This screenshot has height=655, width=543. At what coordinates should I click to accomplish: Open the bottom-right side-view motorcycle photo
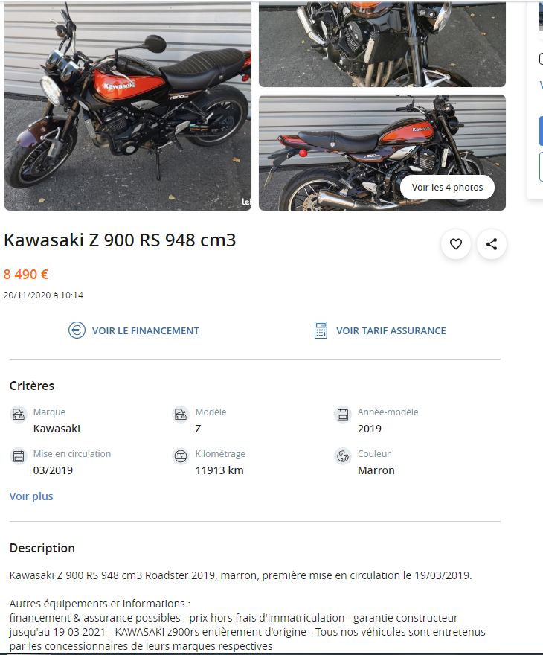pos(382,153)
